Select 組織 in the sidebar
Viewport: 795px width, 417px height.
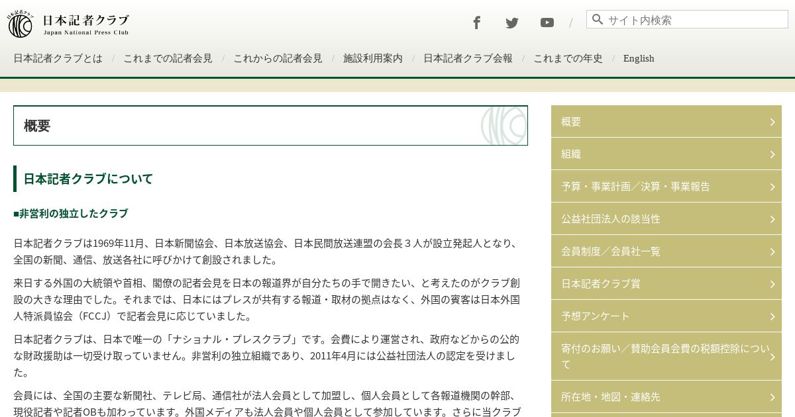point(666,154)
